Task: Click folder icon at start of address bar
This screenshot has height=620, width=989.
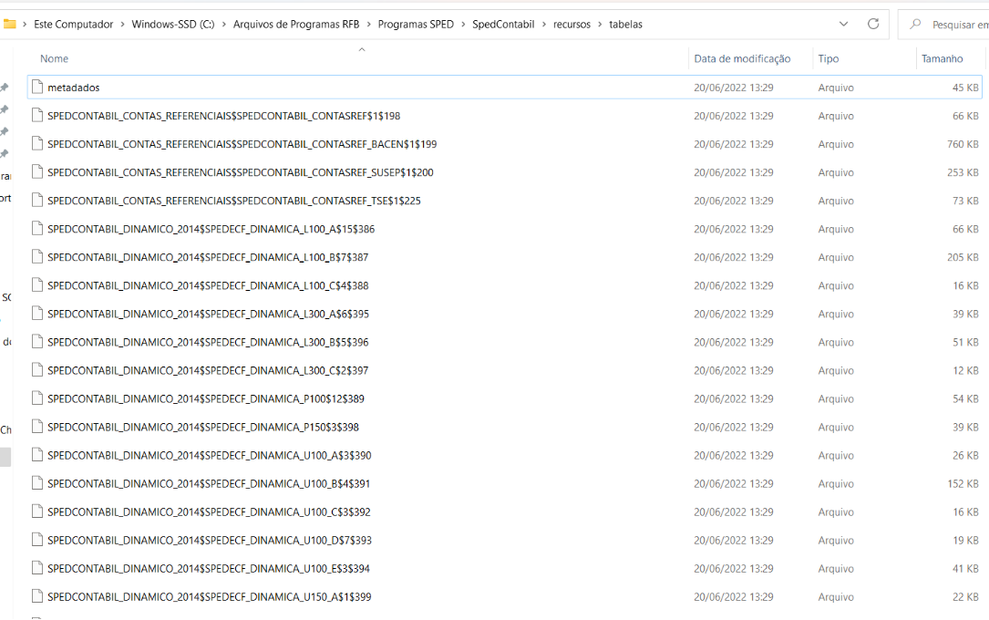Action: (x=9, y=24)
